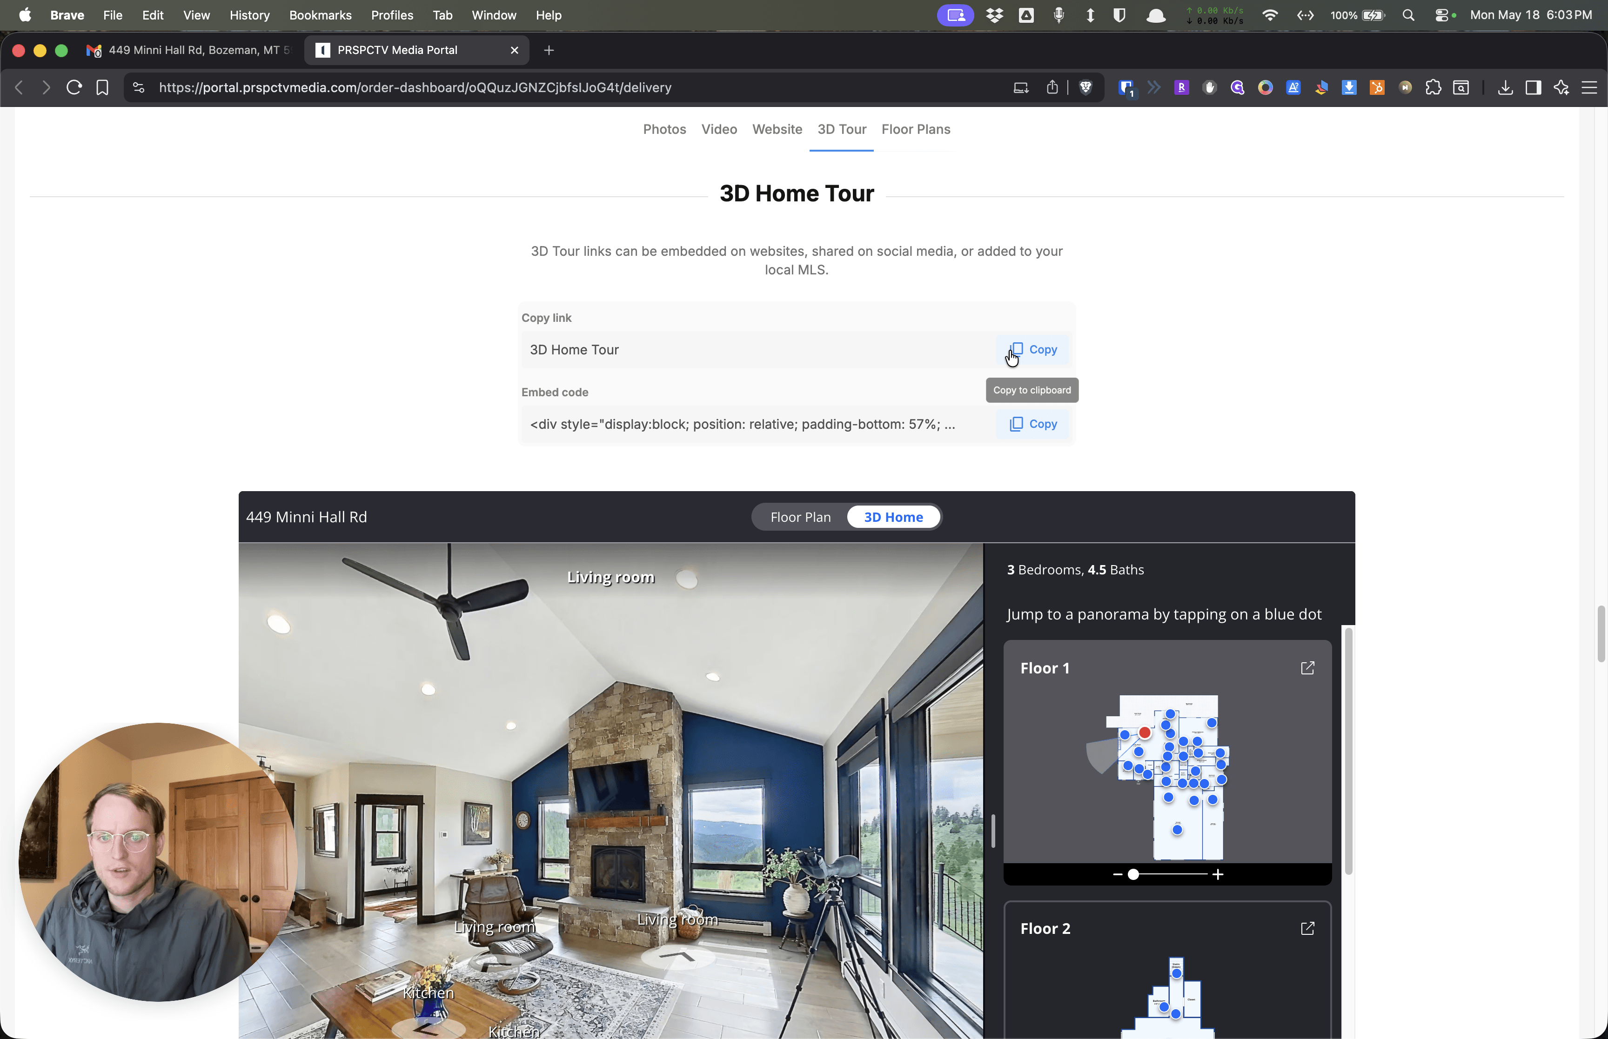Go back to previous page
The image size is (1608, 1039).
point(19,87)
